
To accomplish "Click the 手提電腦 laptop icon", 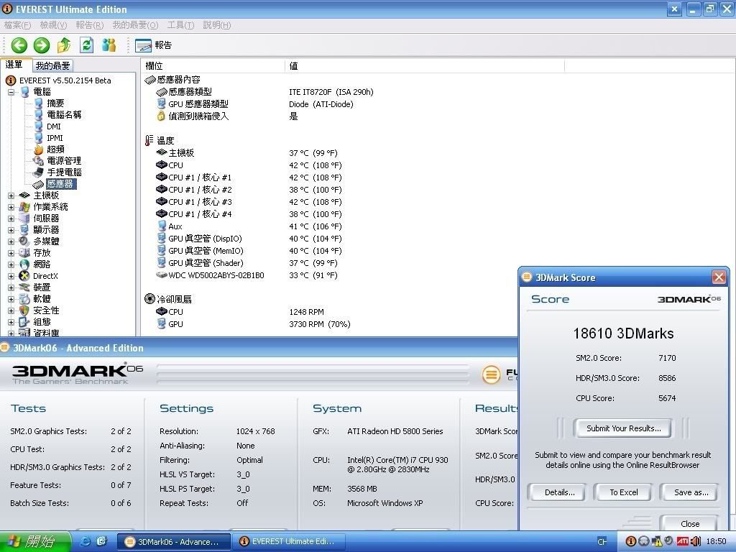I will (x=39, y=172).
